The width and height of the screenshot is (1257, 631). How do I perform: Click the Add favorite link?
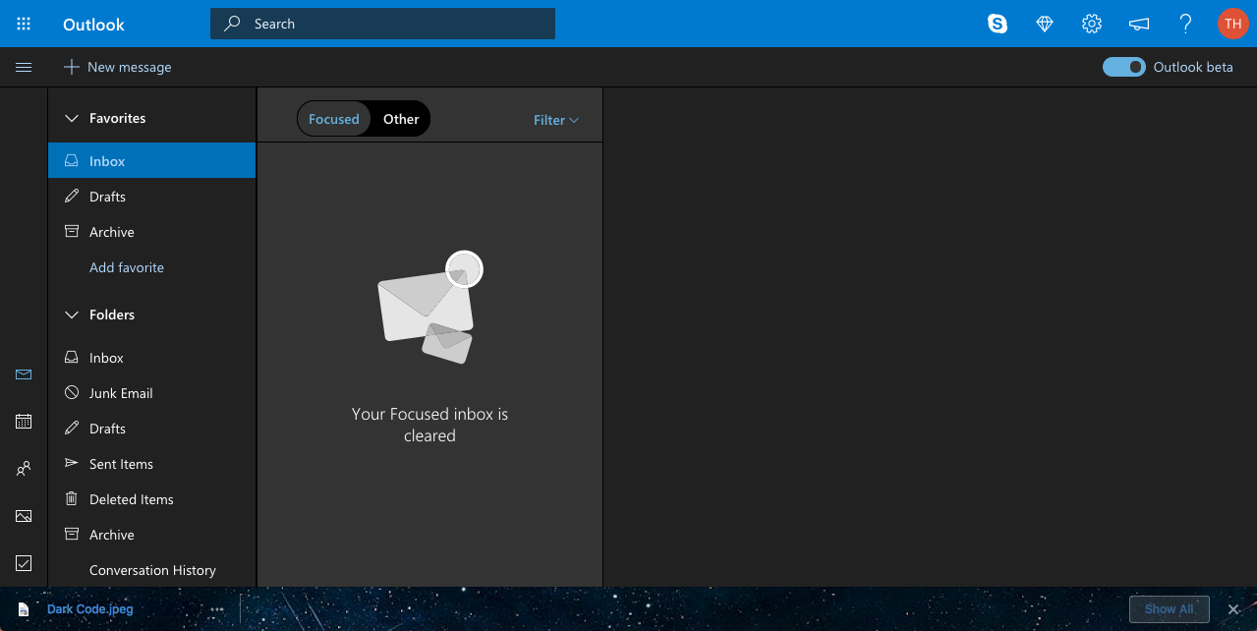coord(127,267)
